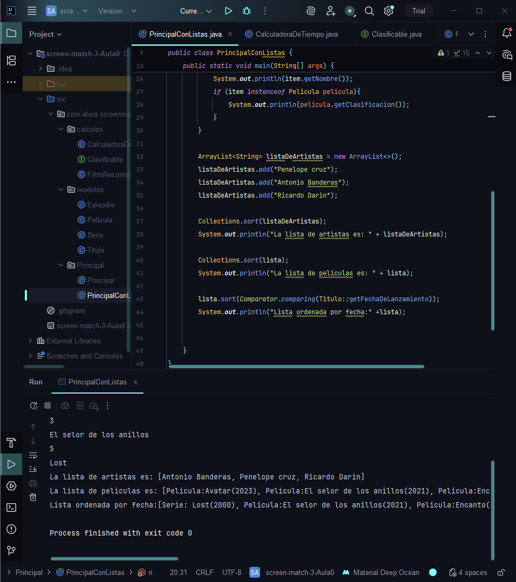Screen dimensions: 516x582
Task: Open Notifications bell panel
Action: 507,33
